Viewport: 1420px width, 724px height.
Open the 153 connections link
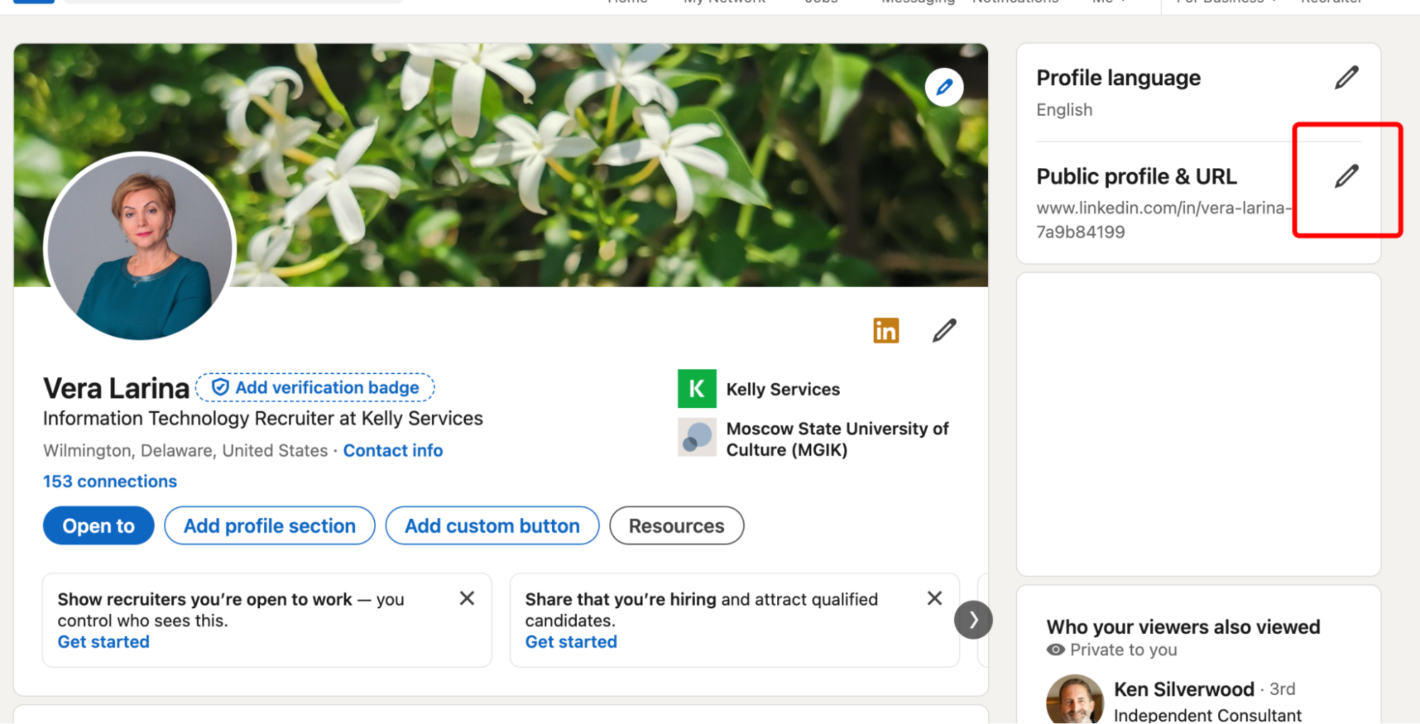pyautogui.click(x=109, y=481)
